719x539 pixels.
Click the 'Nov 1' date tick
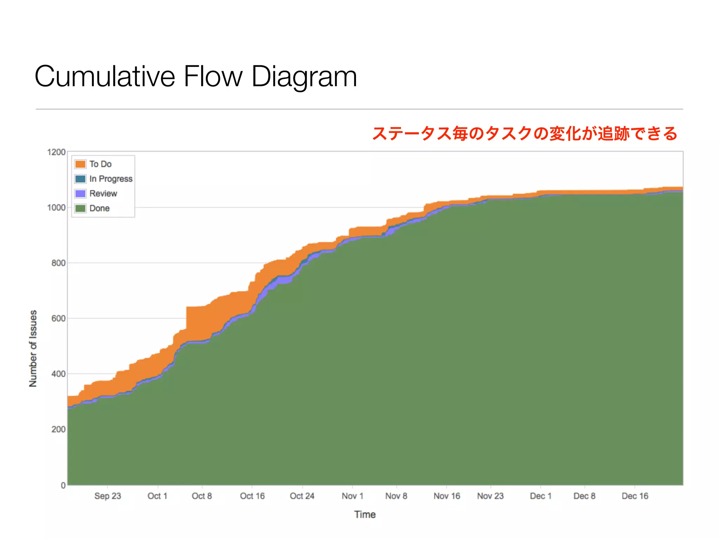click(x=352, y=496)
